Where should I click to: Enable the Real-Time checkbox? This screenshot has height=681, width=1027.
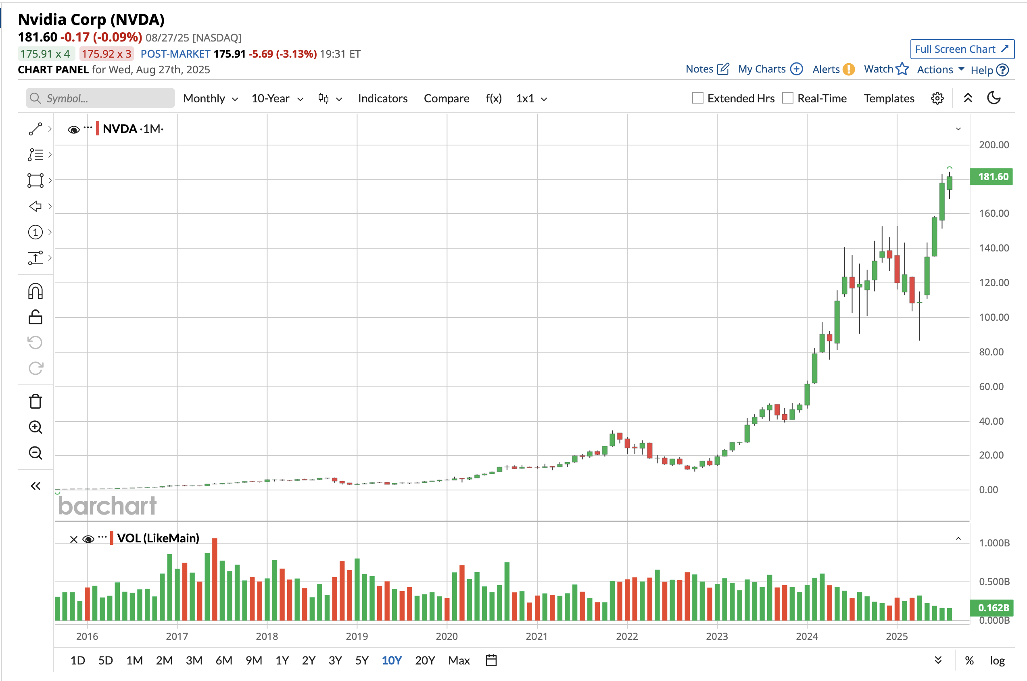[x=787, y=98]
